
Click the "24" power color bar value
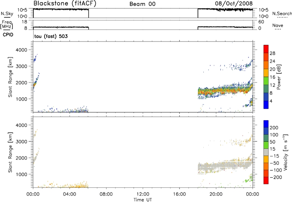(x=272, y=61)
